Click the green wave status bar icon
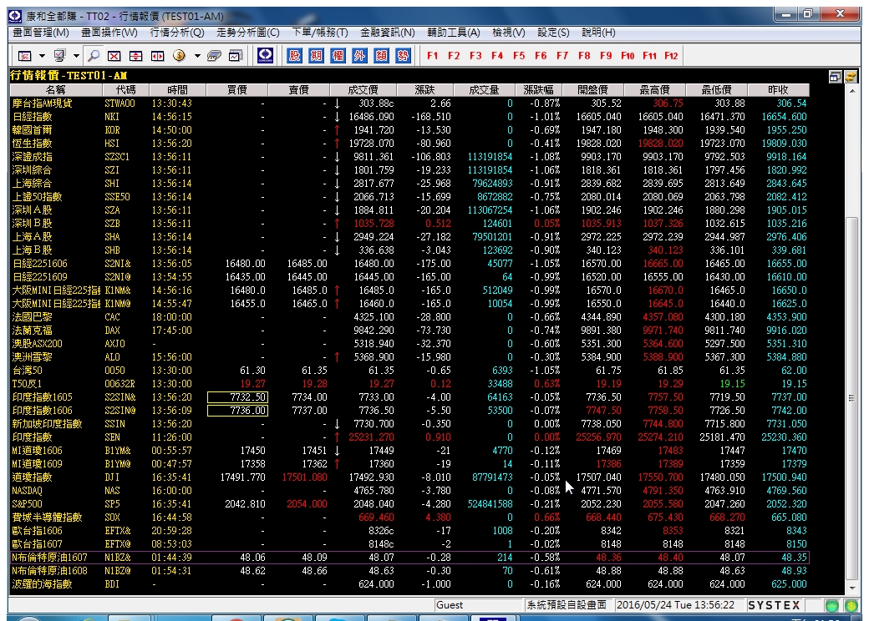The width and height of the screenshot is (869, 621). click(832, 605)
